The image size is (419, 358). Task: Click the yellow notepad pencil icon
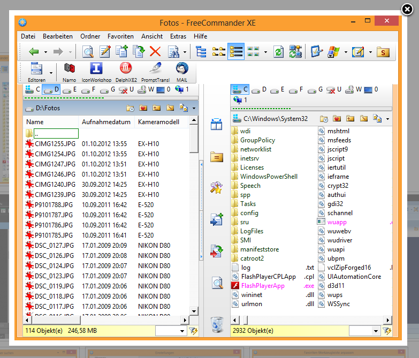pyautogui.click(x=358, y=51)
